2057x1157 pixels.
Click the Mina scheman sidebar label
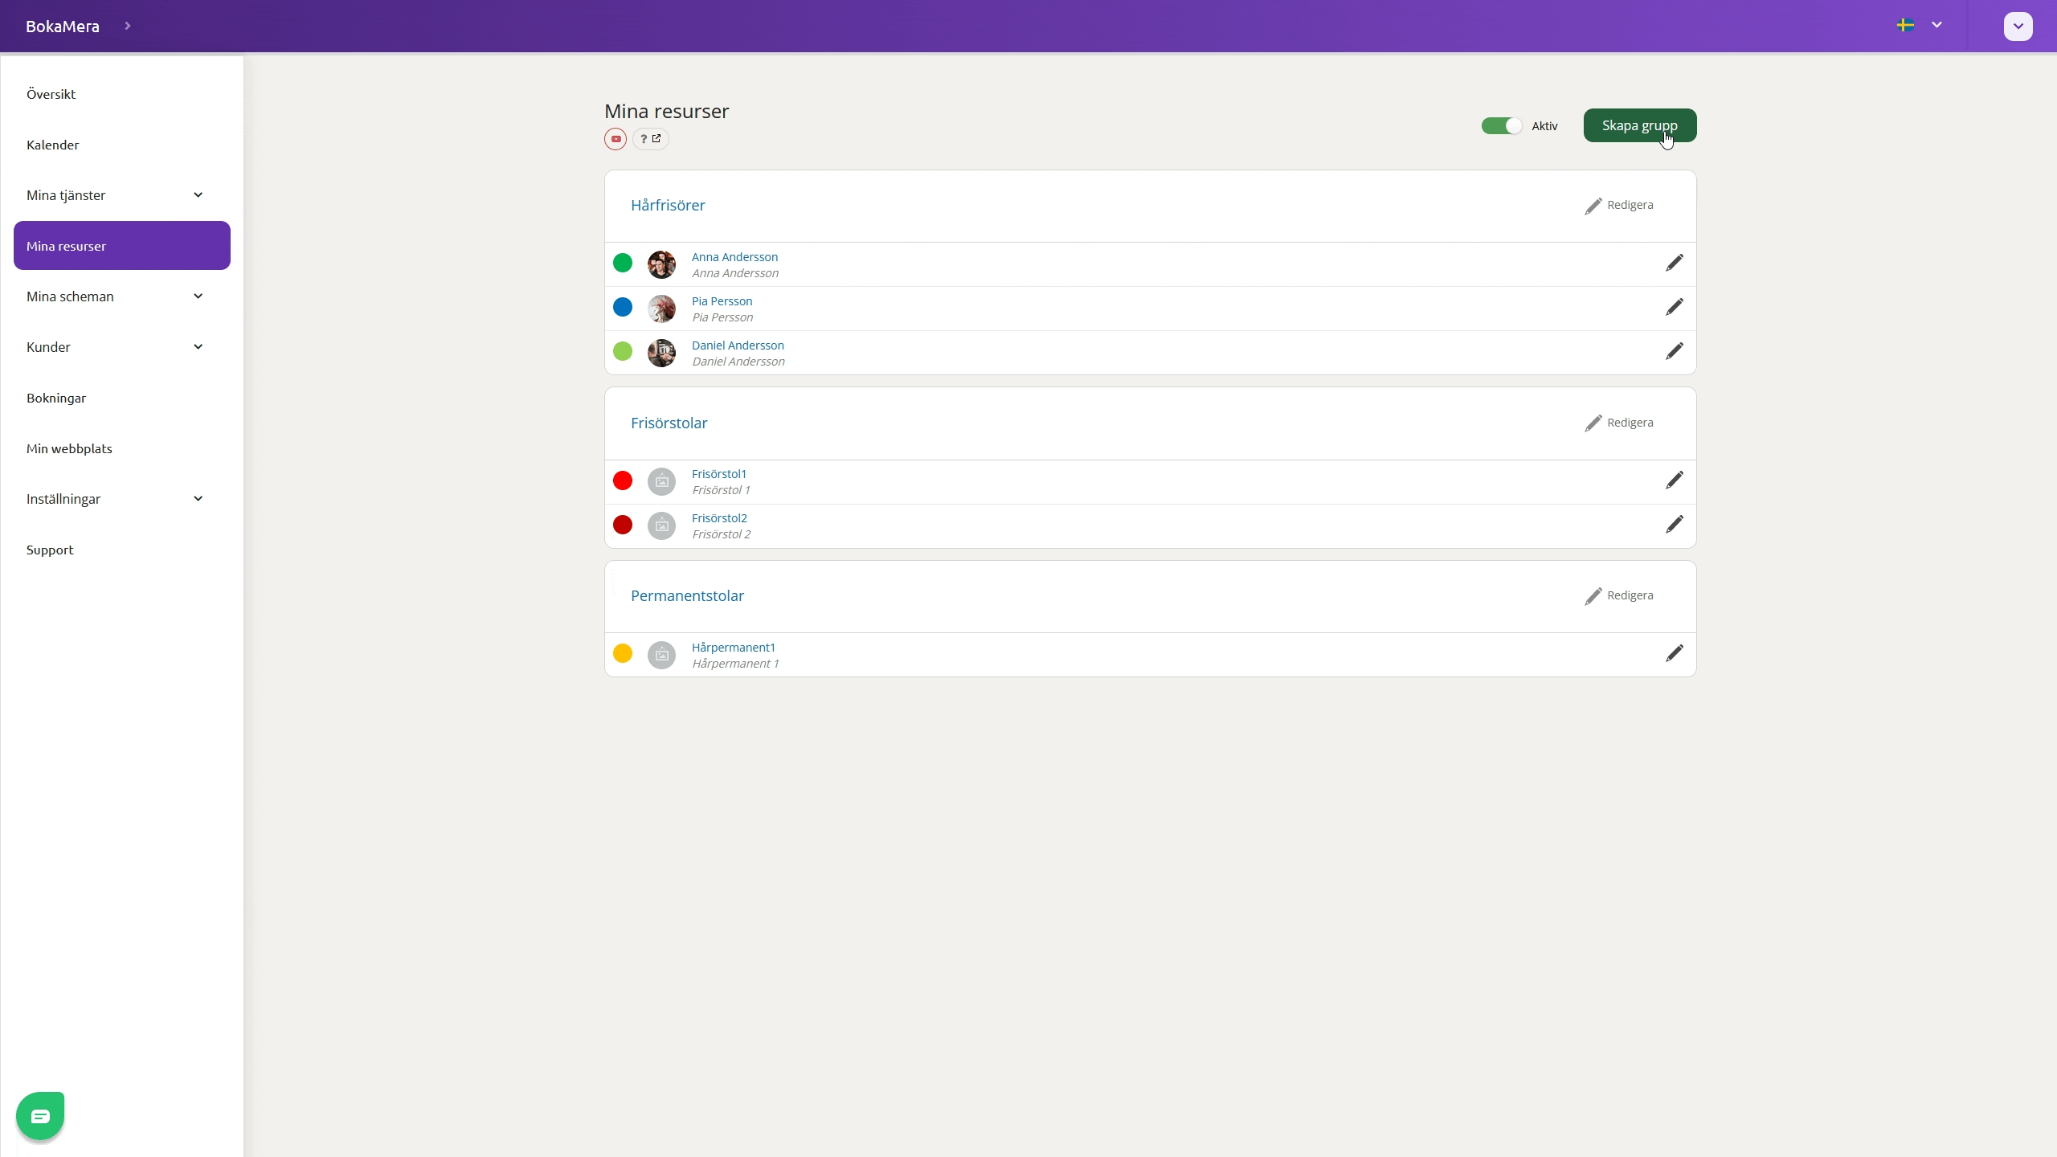click(70, 296)
